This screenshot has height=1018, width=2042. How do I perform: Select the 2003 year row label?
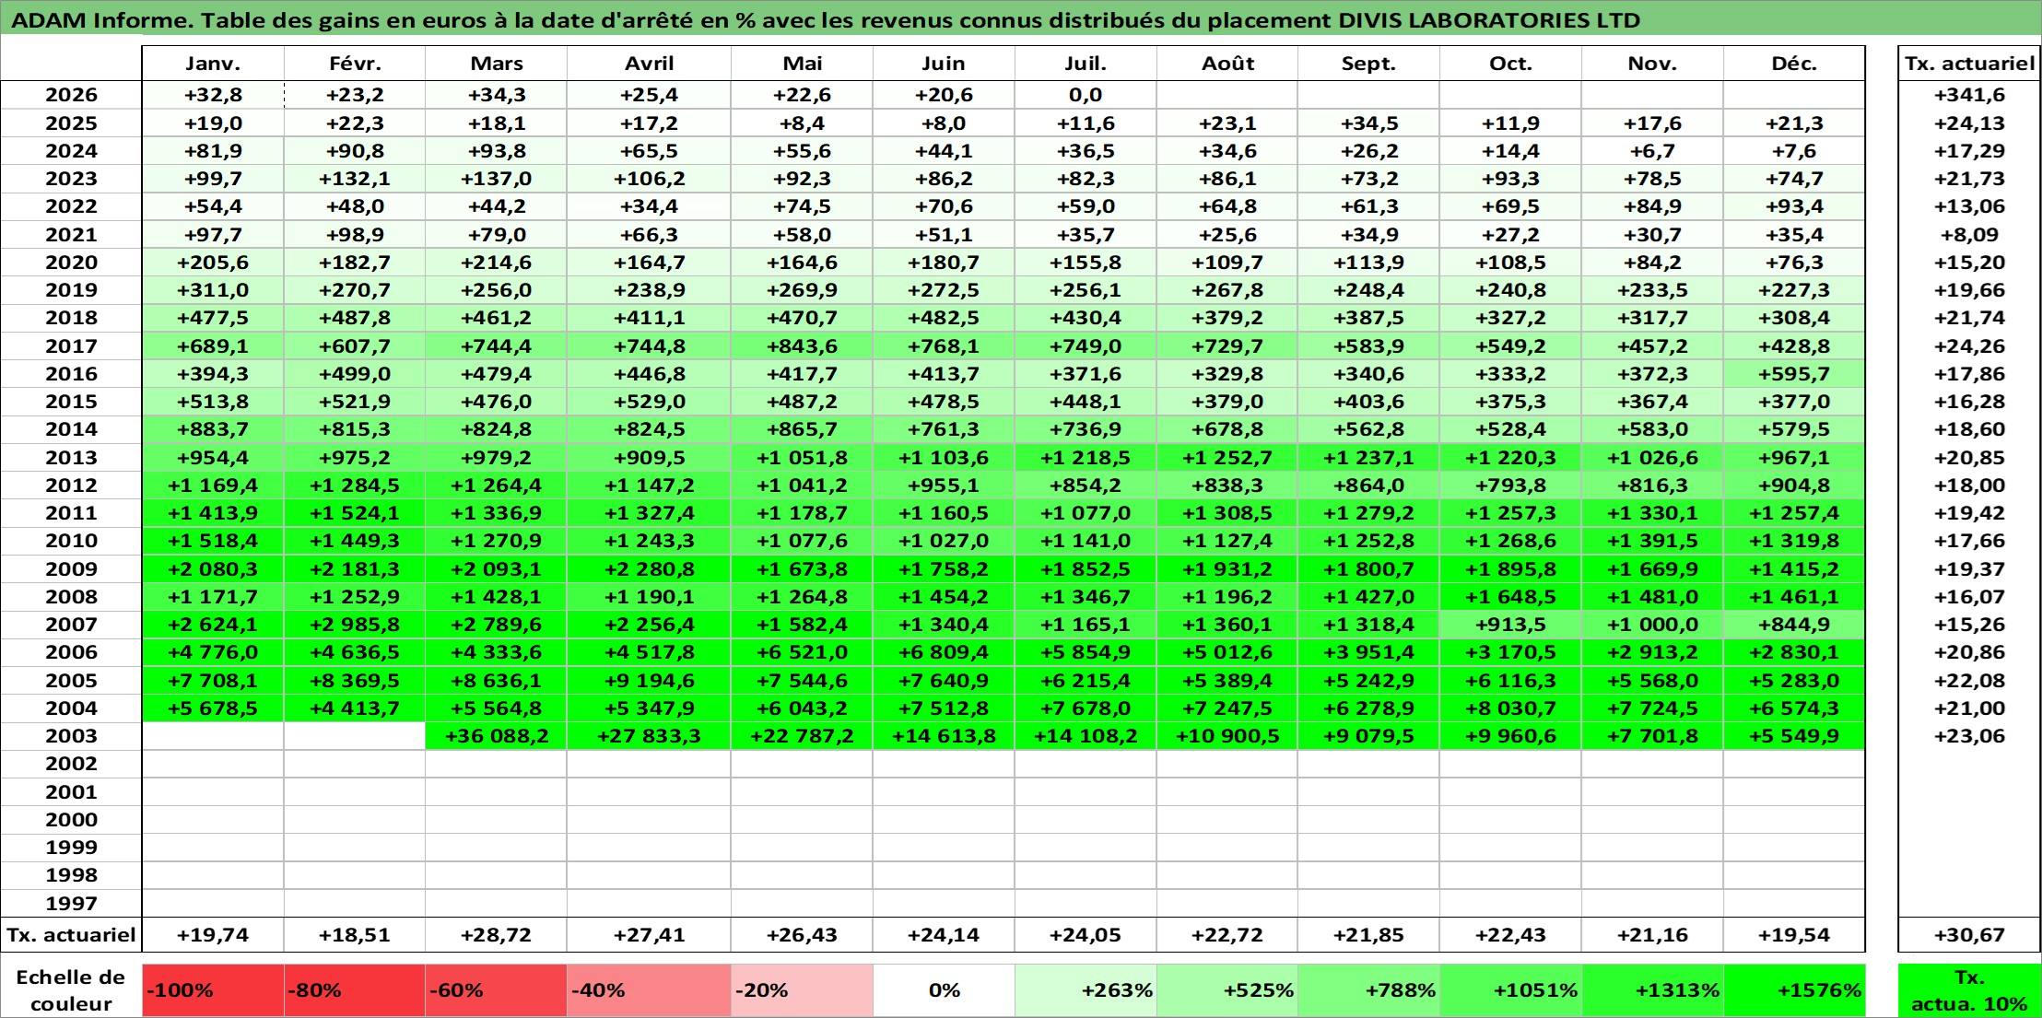(x=71, y=736)
